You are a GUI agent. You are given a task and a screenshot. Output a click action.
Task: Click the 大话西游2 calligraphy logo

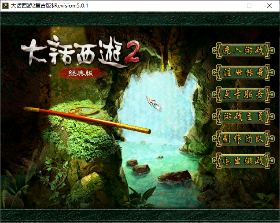coord(75,54)
